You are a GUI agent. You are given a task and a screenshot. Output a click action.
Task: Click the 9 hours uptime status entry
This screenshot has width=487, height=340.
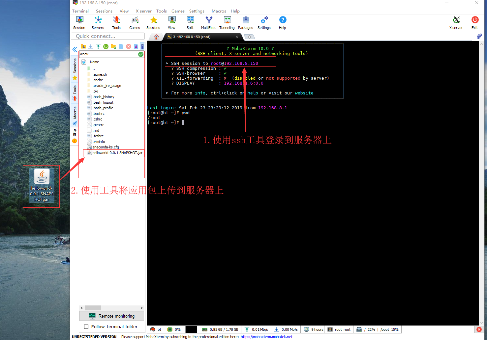[x=314, y=329]
